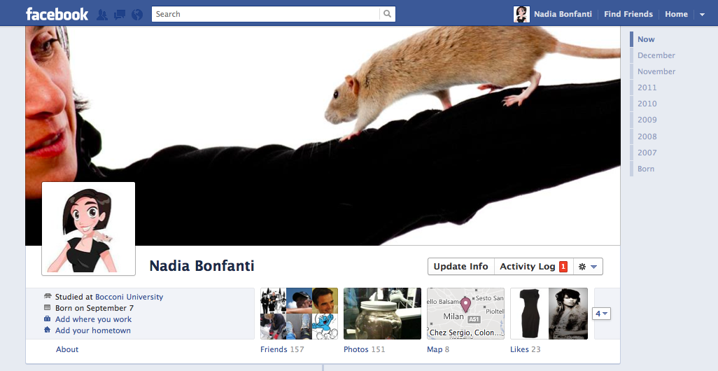Open the messages icon in header

[x=120, y=14]
